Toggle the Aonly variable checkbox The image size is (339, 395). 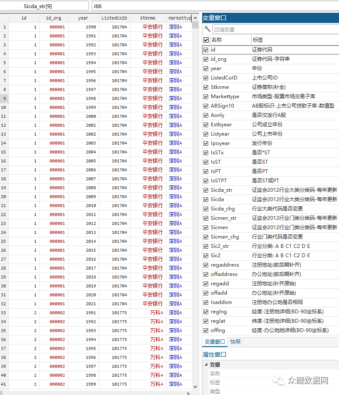pos(206,115)
